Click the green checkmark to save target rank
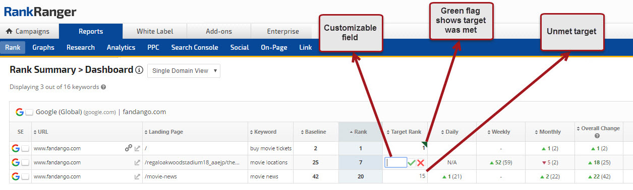 [x=412, y=163]
